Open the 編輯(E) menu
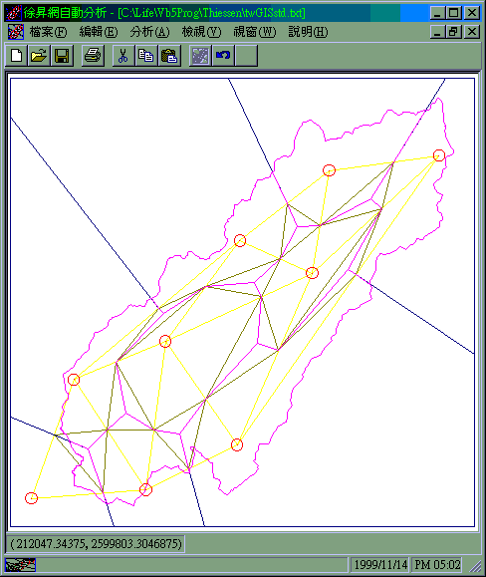 click(x=99, y=32)
